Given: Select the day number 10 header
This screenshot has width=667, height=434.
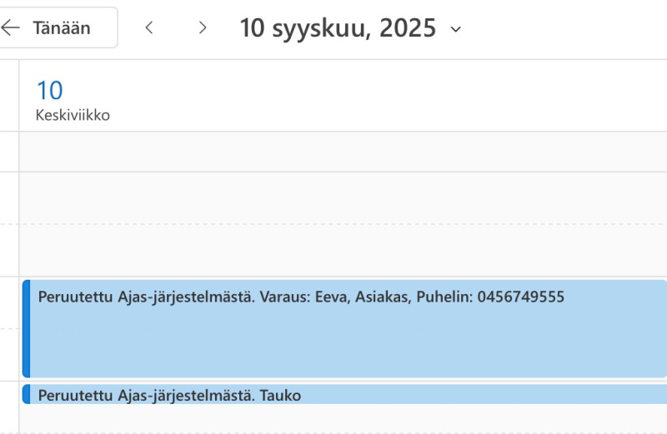Looking at the screenshot, I should (50, 90).
